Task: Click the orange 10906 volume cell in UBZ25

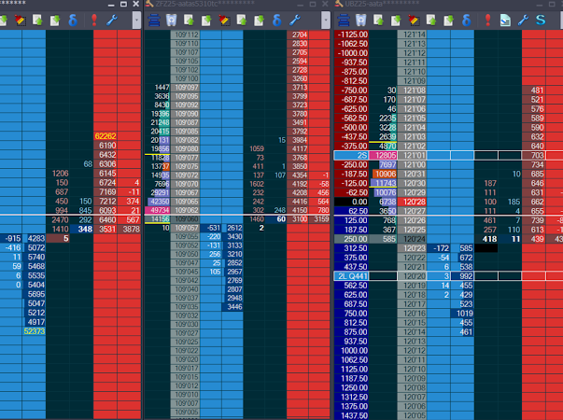Action: tap(383, 175)
